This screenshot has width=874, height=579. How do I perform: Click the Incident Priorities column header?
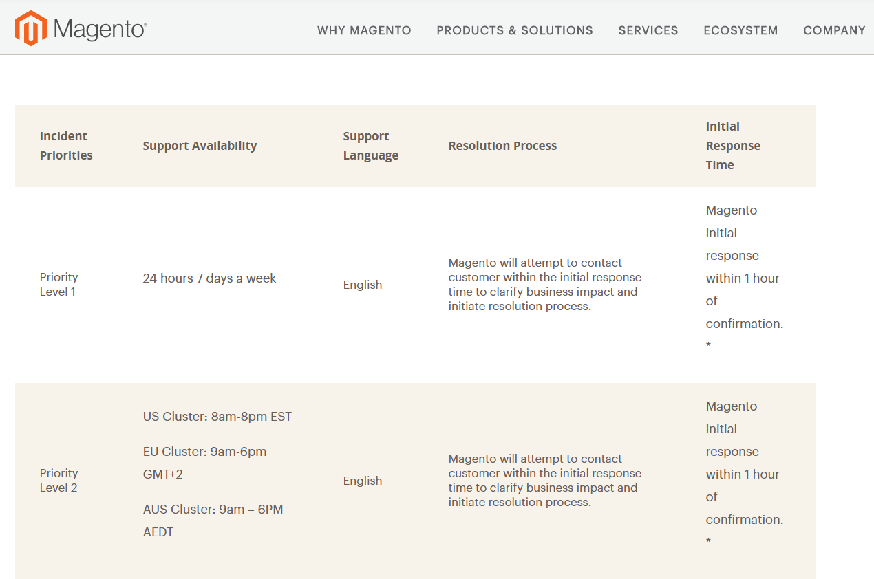(66, 146)
